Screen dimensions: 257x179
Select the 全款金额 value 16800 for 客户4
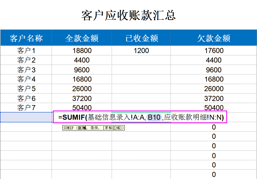(x=82, y=79)
